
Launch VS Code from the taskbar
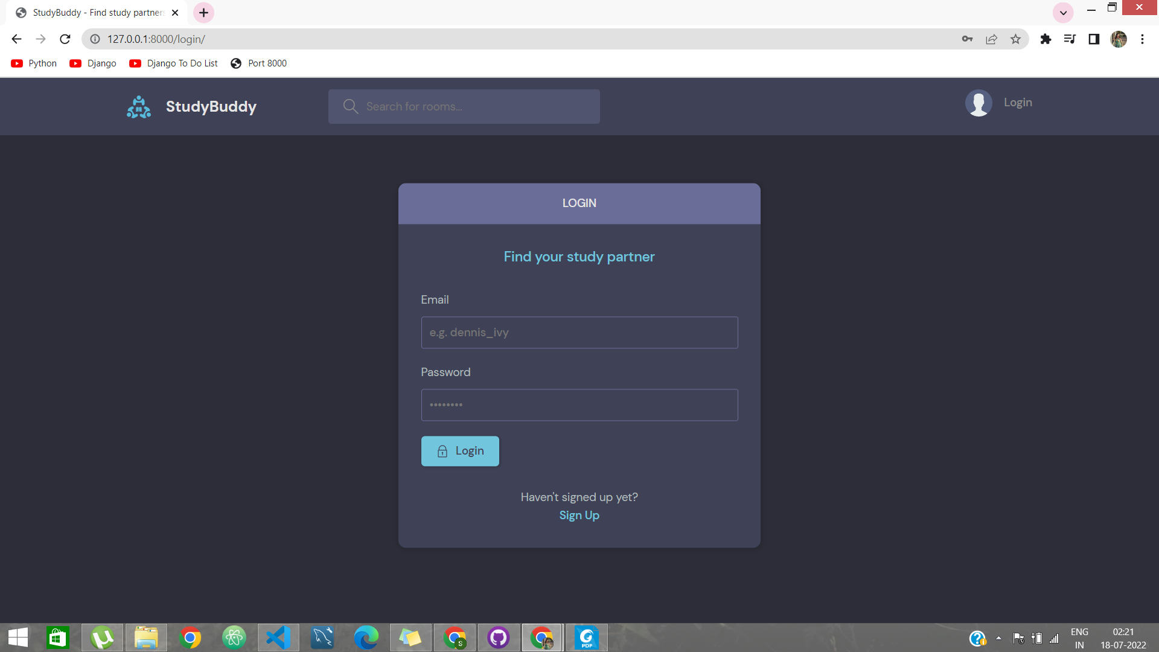click(x=278, y=638)
